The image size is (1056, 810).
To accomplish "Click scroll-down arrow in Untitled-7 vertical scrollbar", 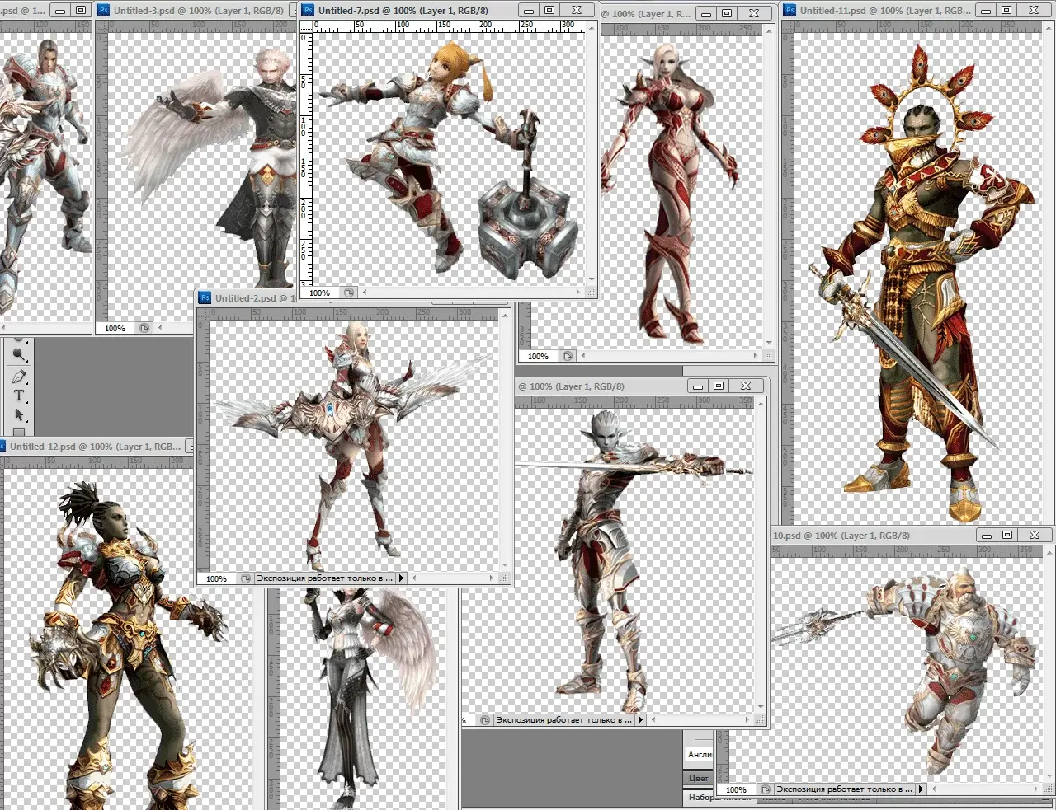I will tap(591, 281).
